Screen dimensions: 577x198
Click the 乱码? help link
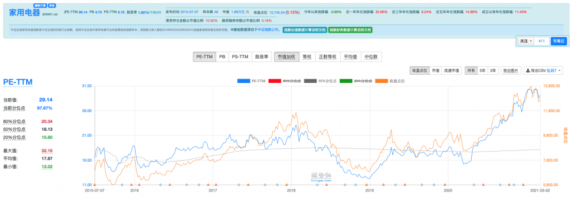click(x=551, y=70)
